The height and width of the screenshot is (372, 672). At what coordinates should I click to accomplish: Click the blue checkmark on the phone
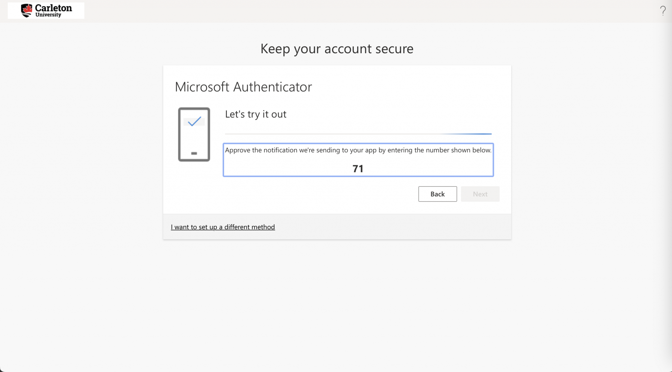(x=194, y=121)
